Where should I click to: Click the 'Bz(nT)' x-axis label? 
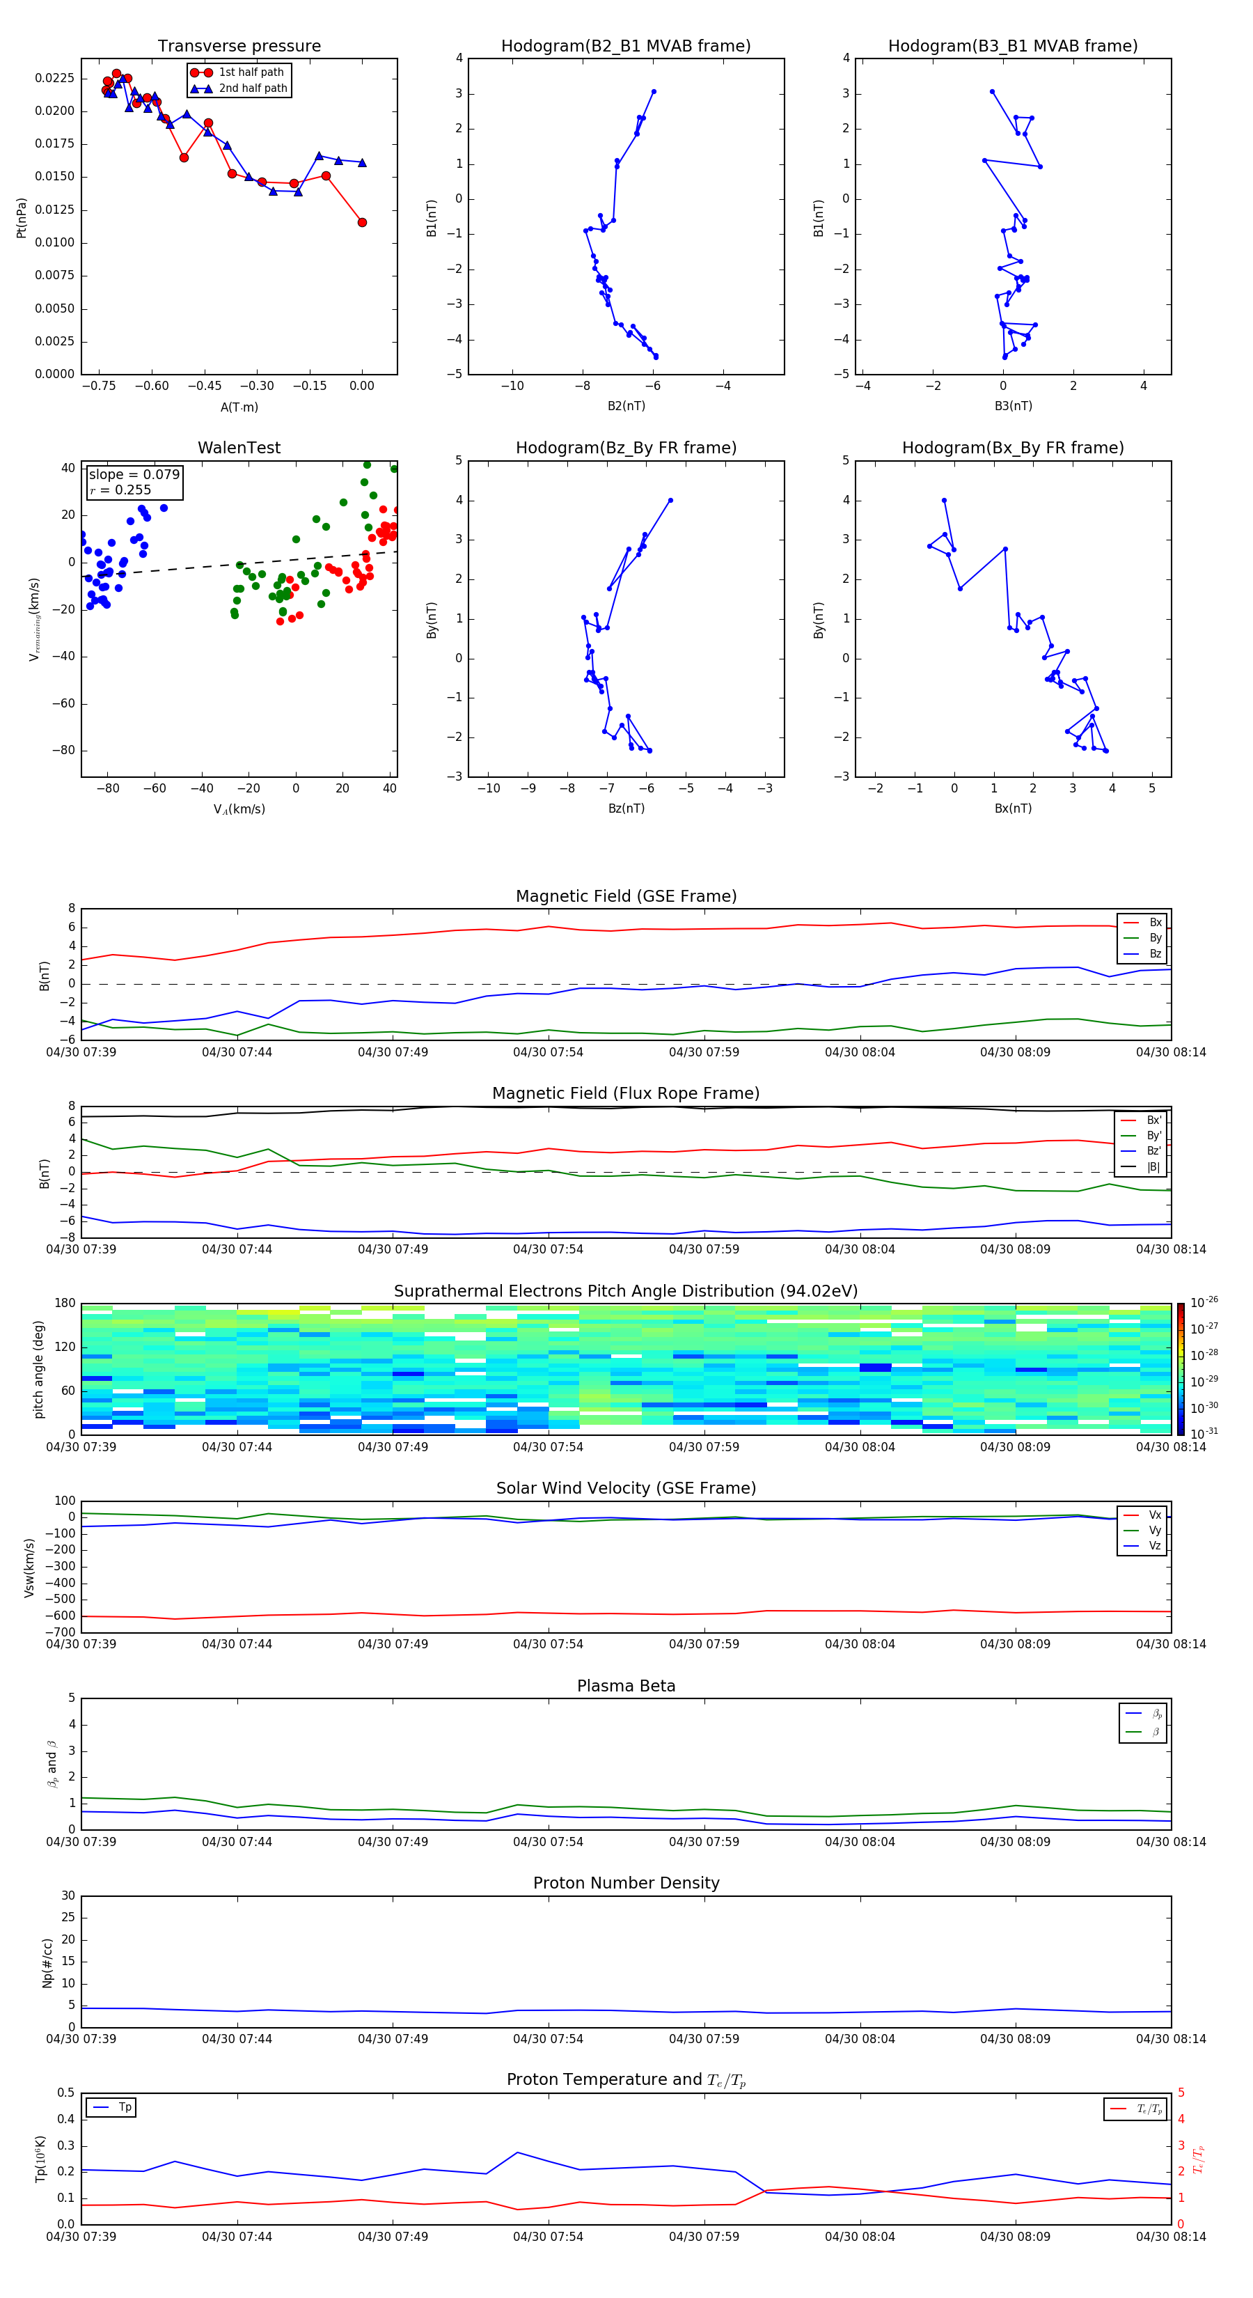coord(626,808)
